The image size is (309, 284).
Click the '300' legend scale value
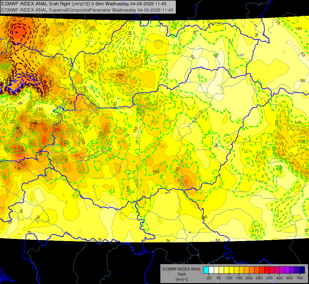coord(269,278)
